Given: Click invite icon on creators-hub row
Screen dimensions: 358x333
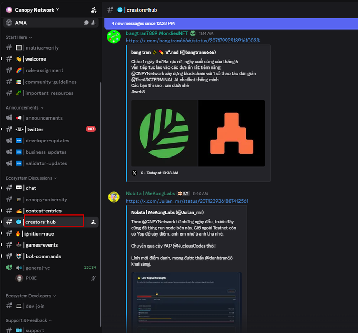Looking at the screenshot, I should pos(93,222).
